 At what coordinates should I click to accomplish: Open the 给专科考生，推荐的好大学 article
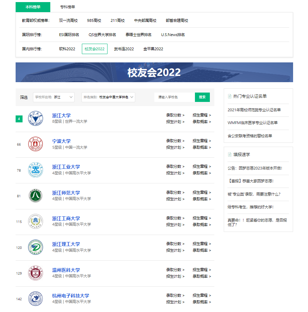pos(251,207)
